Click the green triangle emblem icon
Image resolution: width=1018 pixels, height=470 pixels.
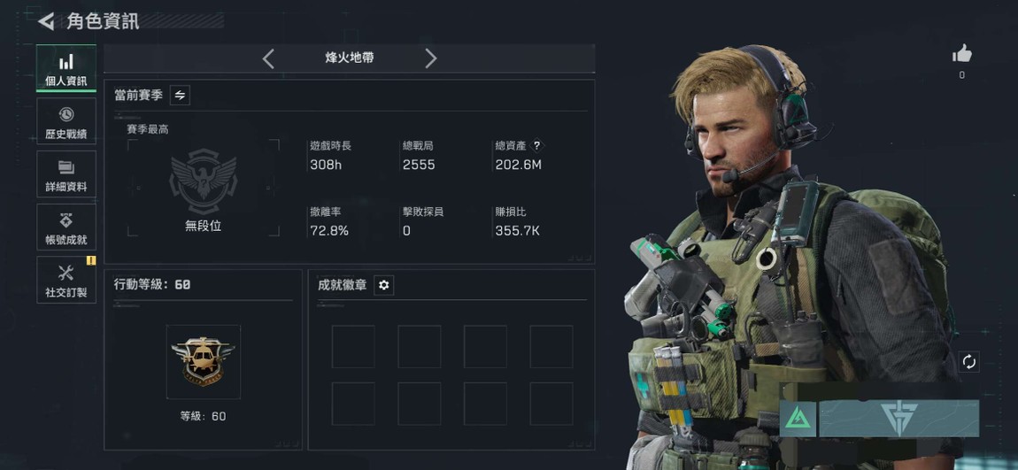click(x=798, y=419)
